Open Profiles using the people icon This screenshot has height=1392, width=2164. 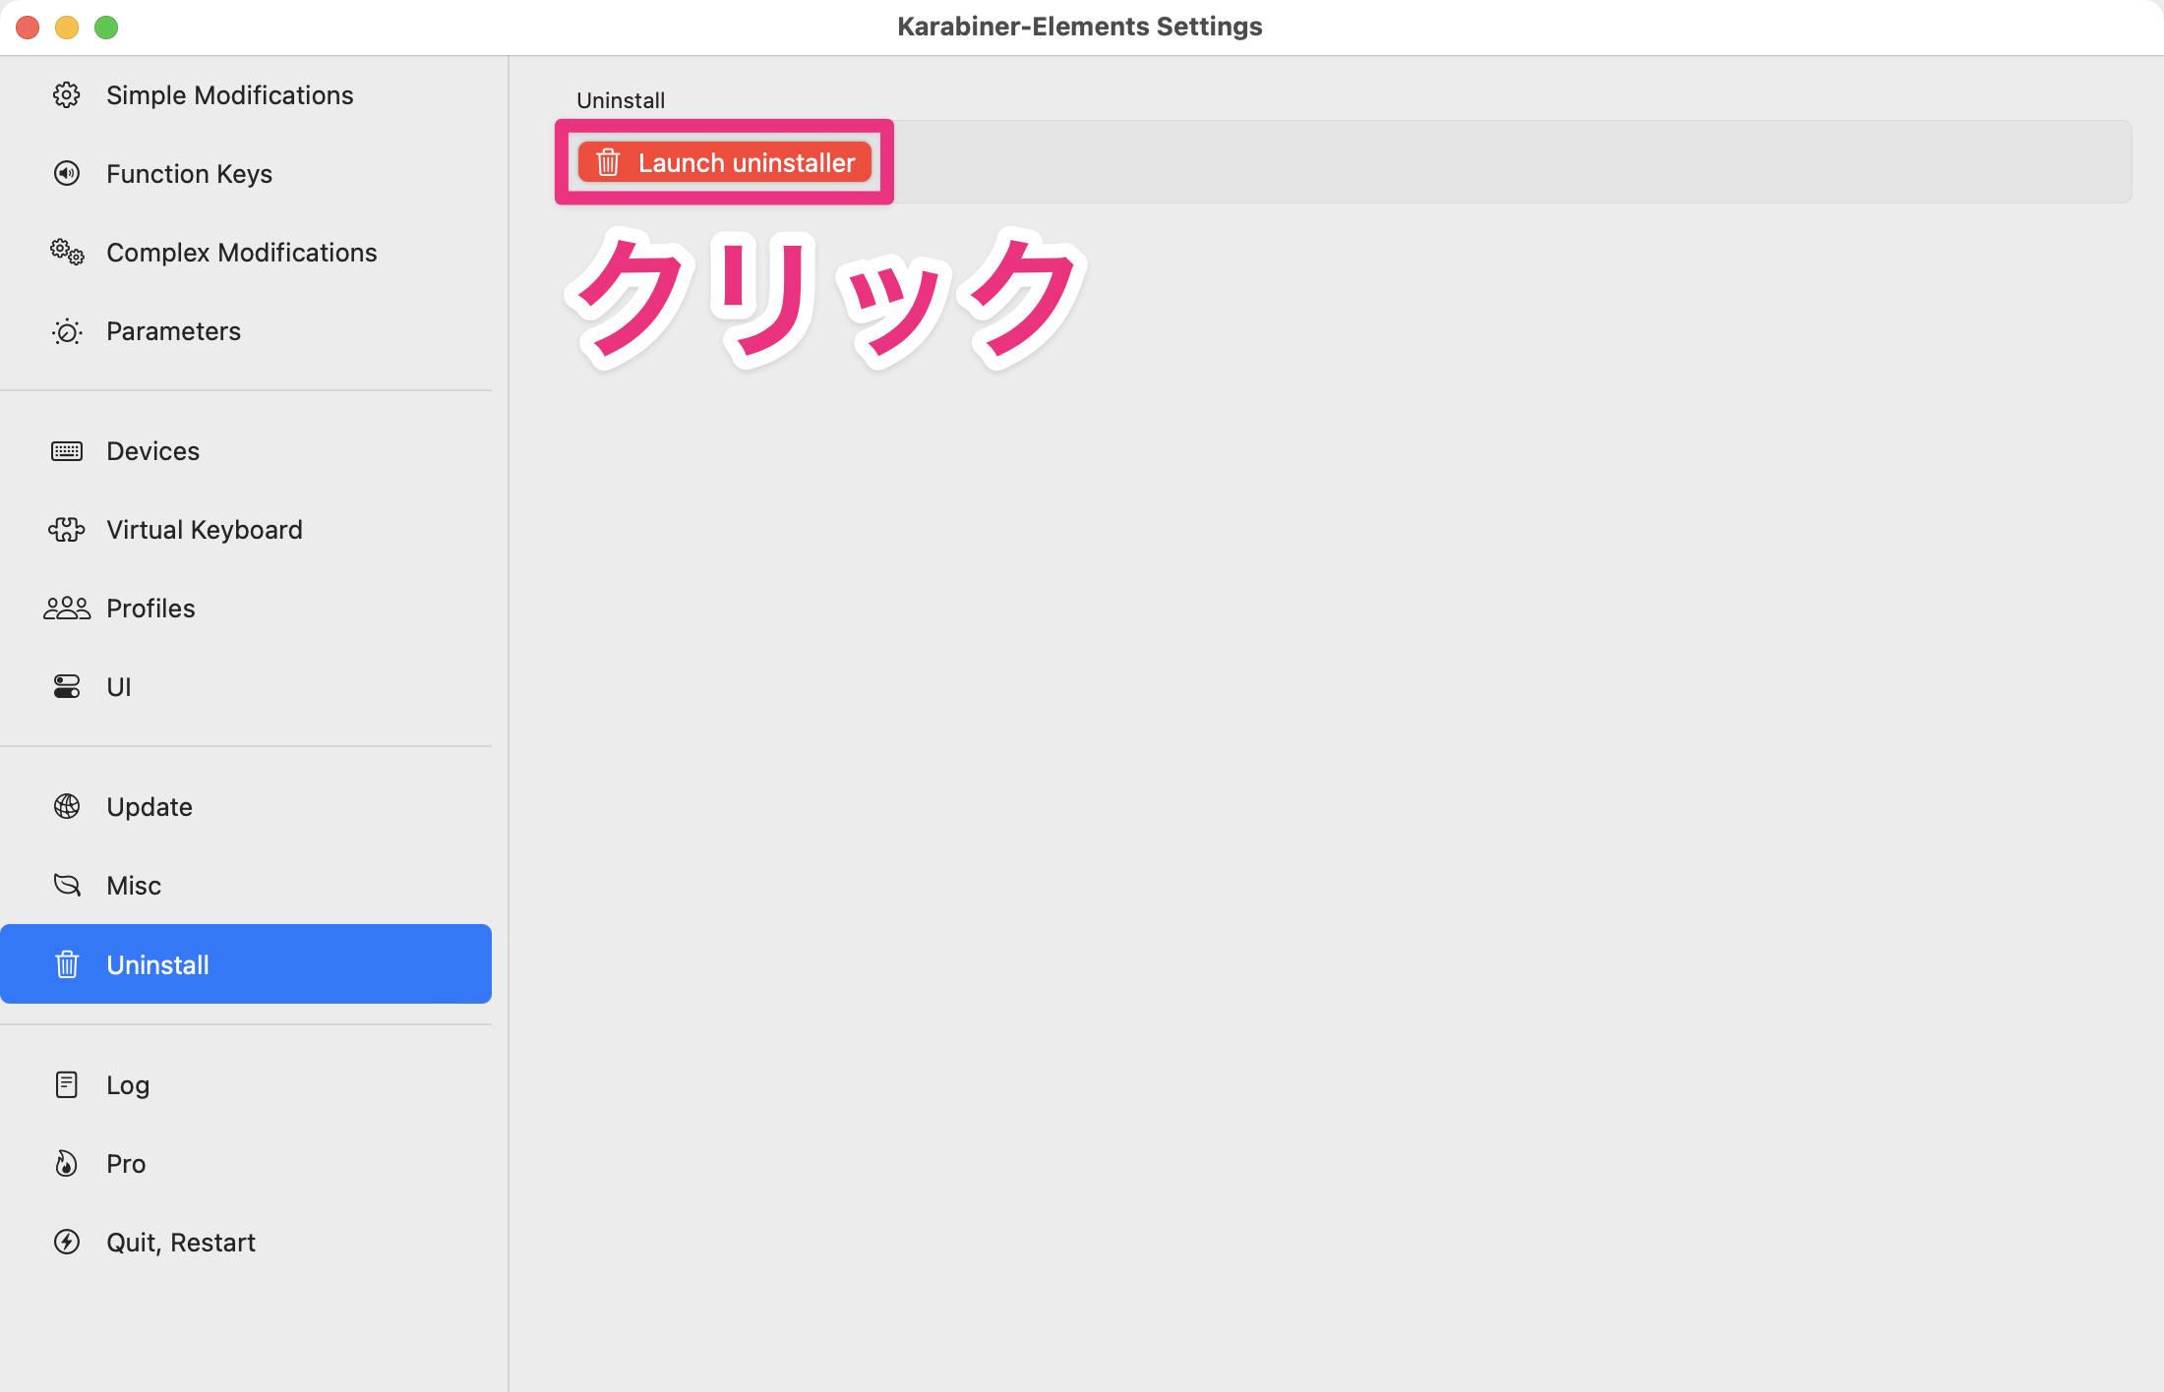pyautogui.click(x=66, y=608)
